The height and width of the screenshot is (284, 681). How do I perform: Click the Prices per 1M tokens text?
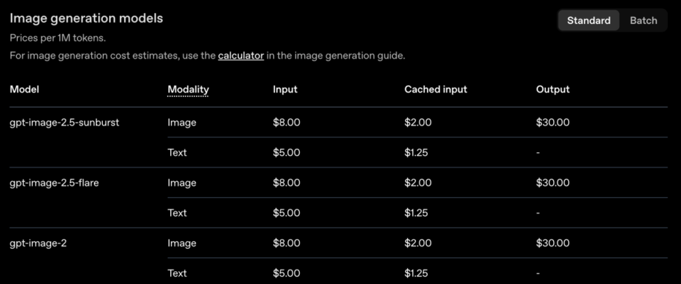tap(58, 38)
